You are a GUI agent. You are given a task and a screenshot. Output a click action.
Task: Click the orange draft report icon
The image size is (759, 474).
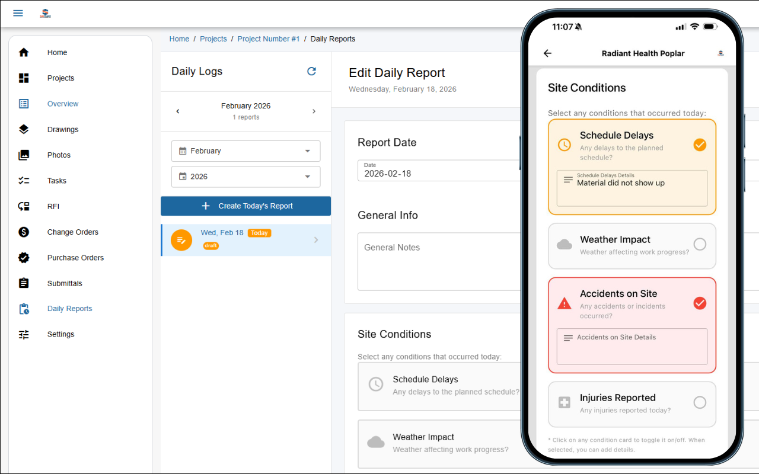[181, 240]
